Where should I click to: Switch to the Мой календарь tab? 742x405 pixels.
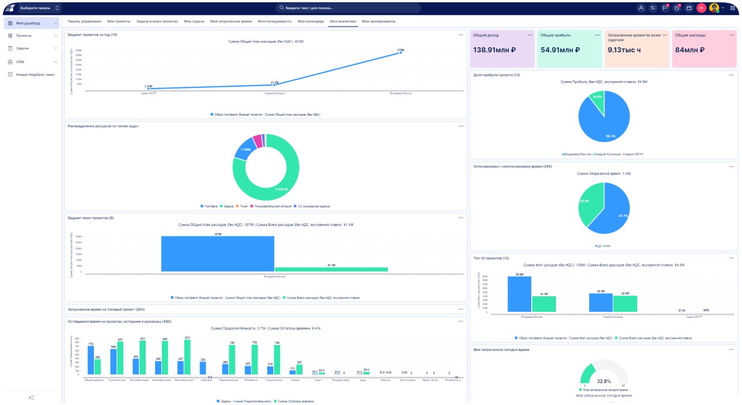tap(311, 21)
